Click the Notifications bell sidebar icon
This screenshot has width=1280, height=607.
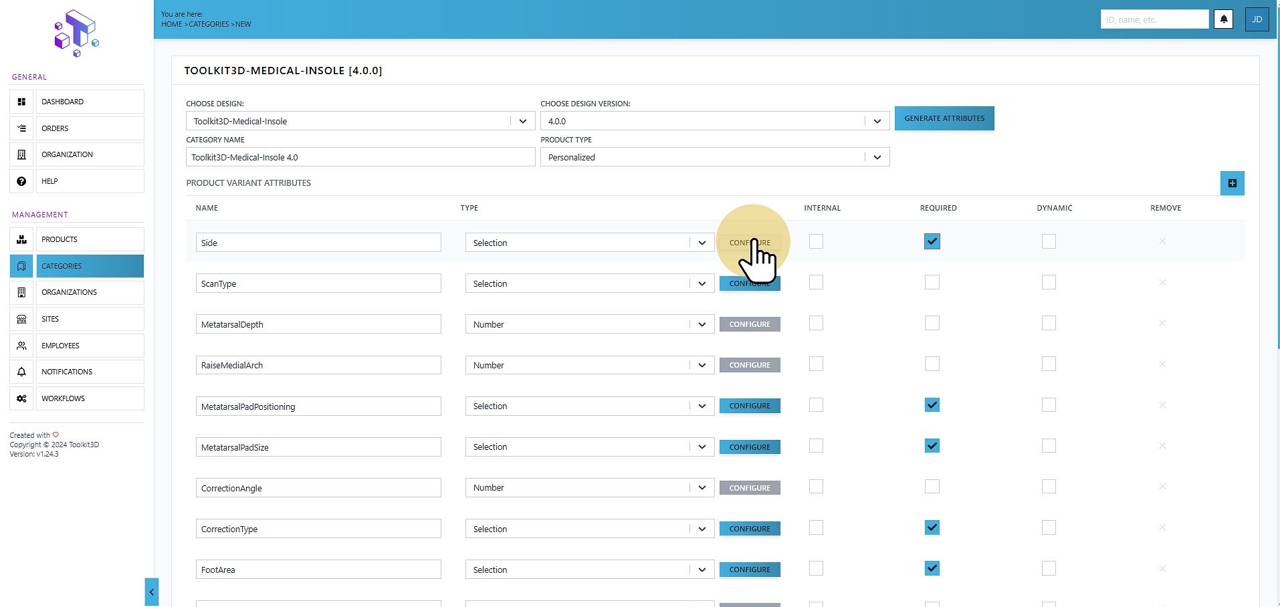tap(21, 372)
